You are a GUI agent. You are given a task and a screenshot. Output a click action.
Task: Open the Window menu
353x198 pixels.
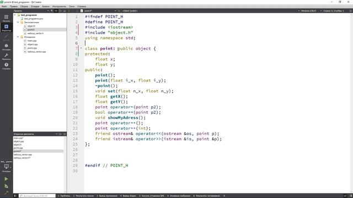point(72,7)
